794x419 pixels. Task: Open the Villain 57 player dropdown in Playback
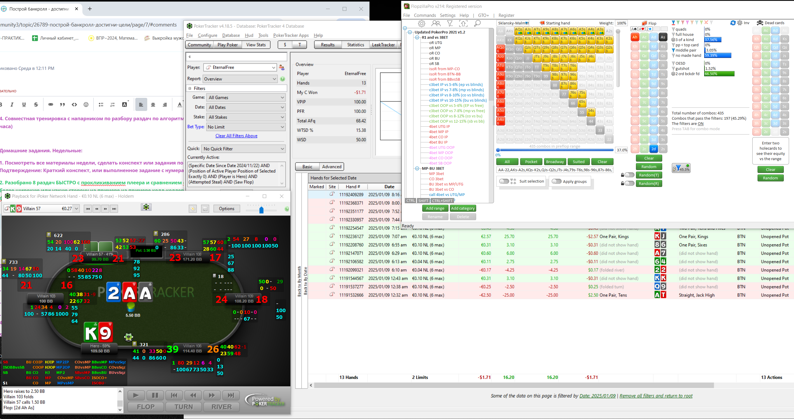click(41, 209)
